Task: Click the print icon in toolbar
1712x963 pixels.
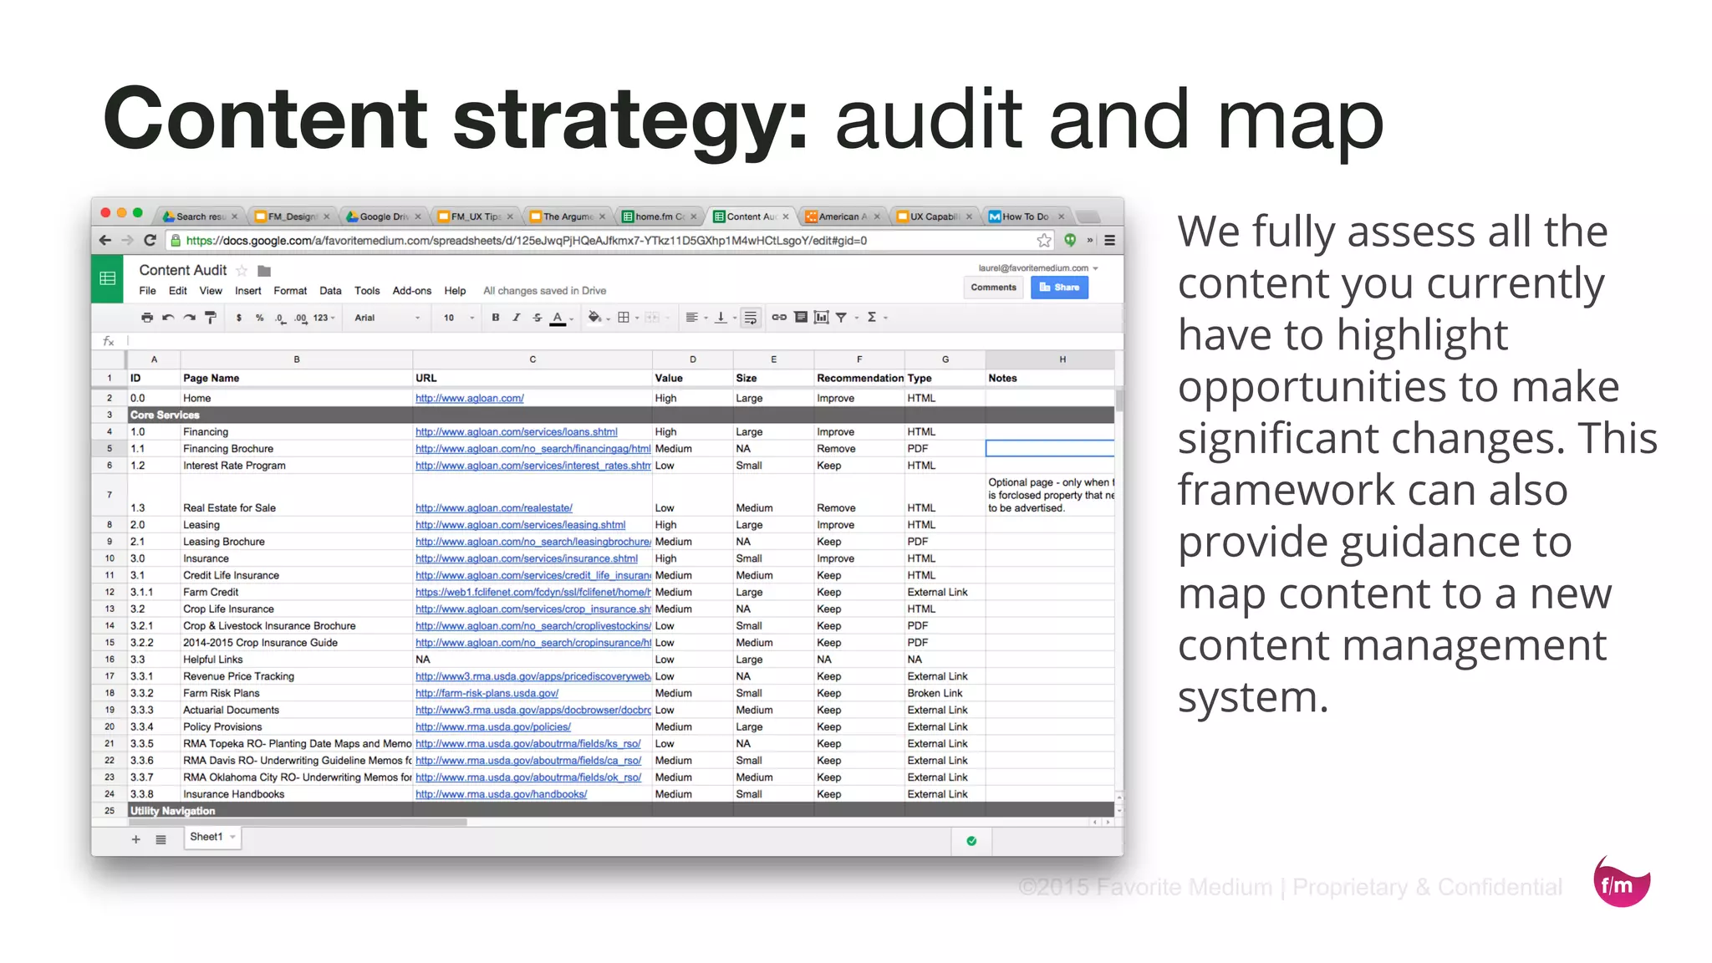Action: pyautogui.click(x=147, y=318)
